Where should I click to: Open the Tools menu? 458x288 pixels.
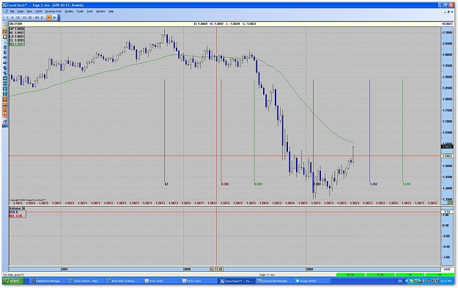89,12
